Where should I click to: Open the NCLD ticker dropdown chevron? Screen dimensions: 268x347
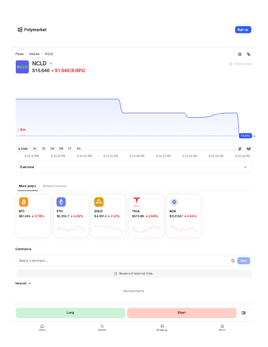[x=51, y=64]
